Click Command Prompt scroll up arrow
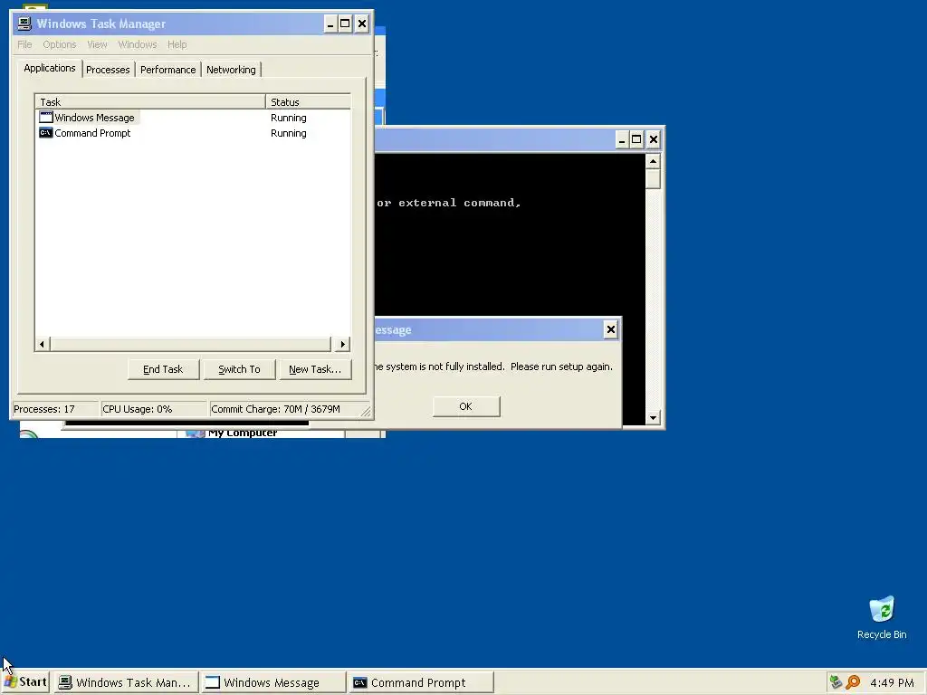Screen dimensions: 927x695 click(x=653, y=161)
